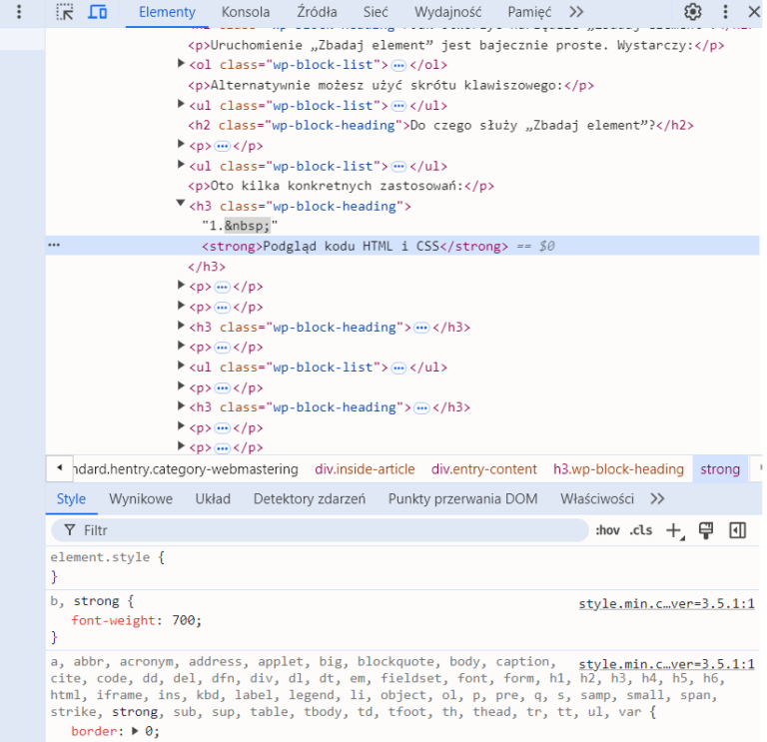Open the Wynikowe styles tab

coord(141,498)
